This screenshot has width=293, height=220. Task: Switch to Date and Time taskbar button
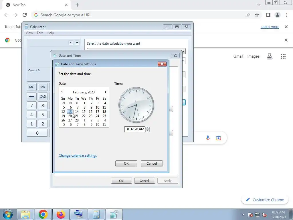coord(114,214)
